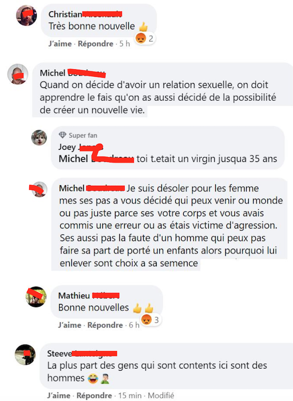
Task: Reply to Christian's comment
Action: pos(95,44)
